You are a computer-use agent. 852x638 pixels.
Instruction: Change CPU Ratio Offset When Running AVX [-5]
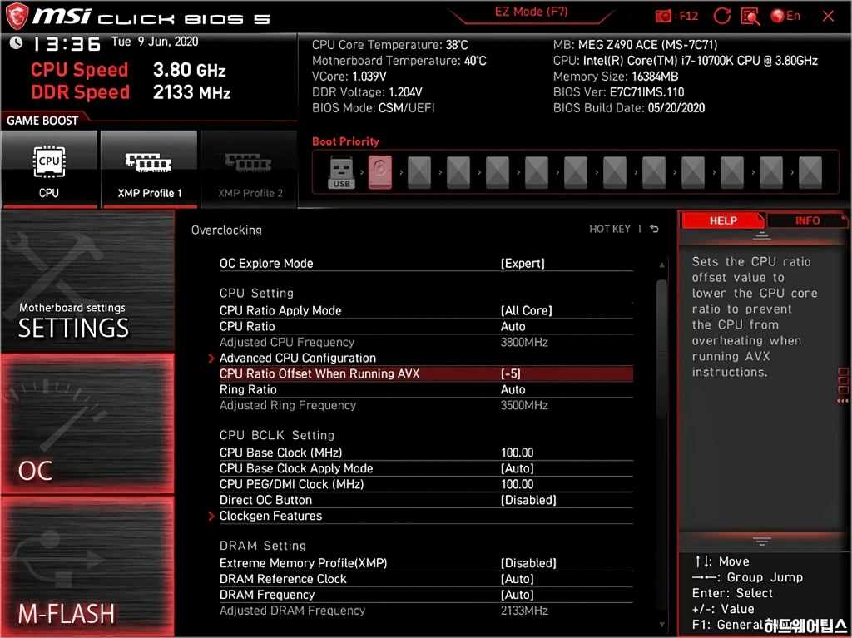(425, 373)
